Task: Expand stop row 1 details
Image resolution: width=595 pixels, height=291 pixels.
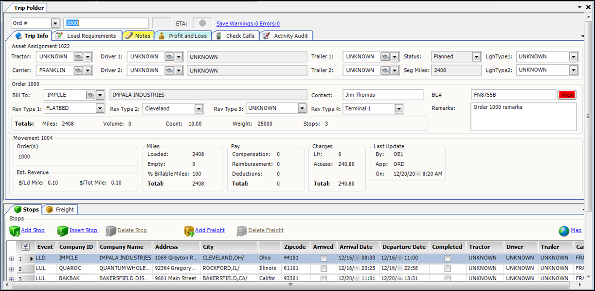Action: coord(11,258)
